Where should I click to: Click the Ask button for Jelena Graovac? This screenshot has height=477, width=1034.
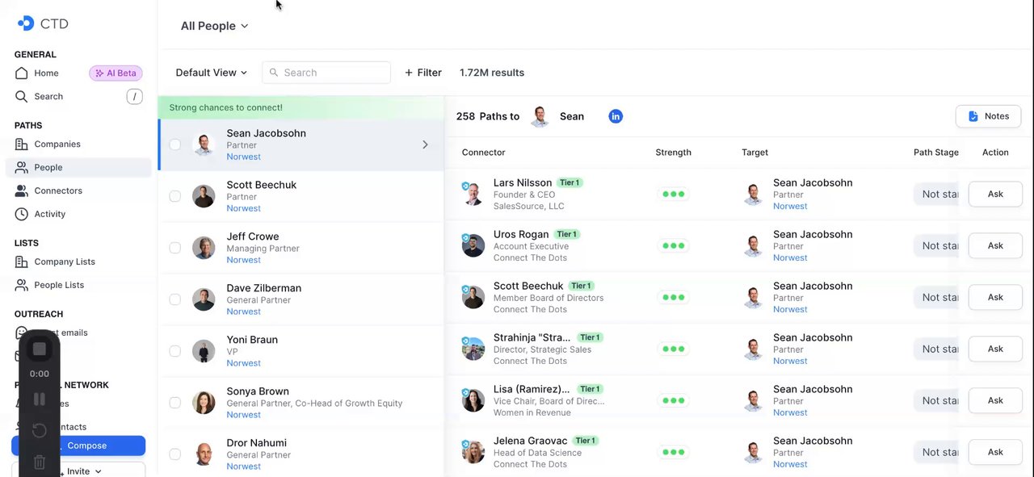click(x=995, y=452)
